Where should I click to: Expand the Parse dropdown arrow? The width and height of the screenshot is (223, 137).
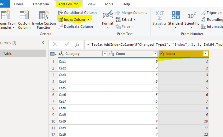pos(132,27)
